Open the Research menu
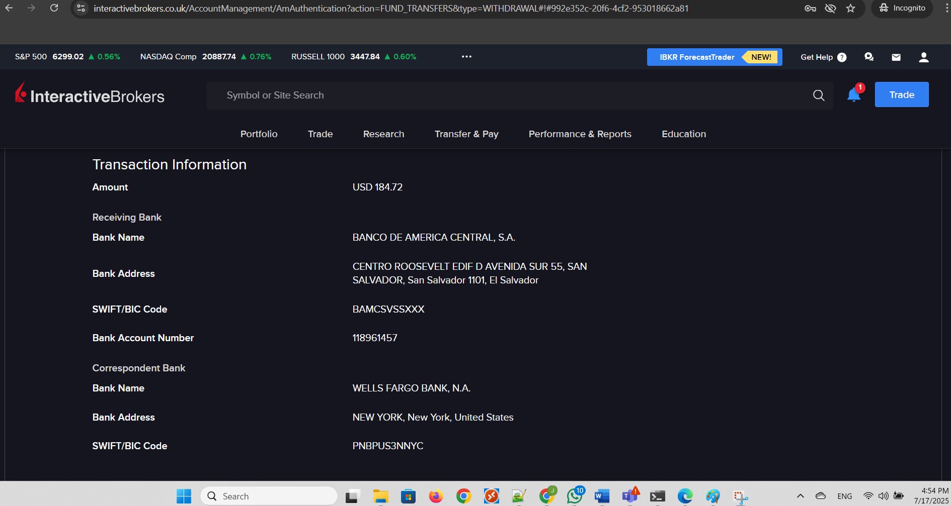The image size is (951, 506). 384,134
